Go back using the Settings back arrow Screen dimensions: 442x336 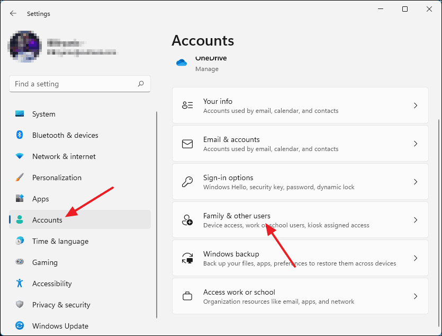tap(13, 13)
